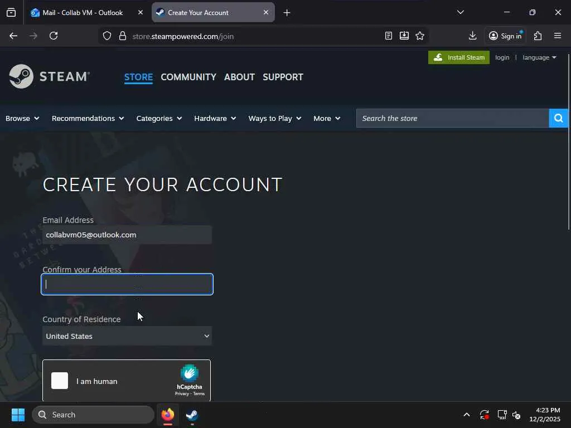The height and width of the screenshot is (428, 571).
Task: Click Firefox icon in taskbar
Action: 167,415
